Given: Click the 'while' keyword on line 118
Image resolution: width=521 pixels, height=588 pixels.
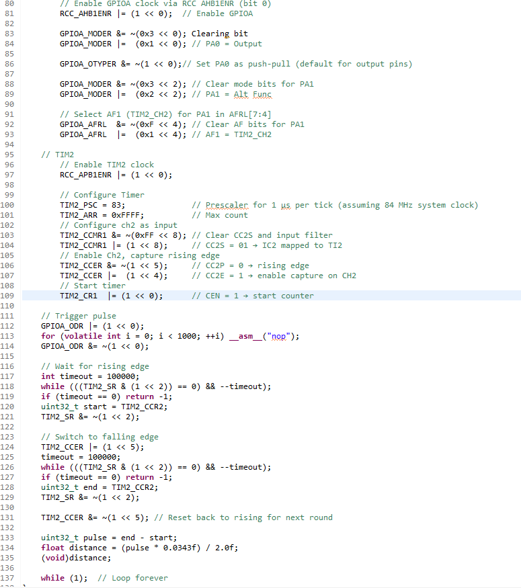Looking at the screenshot, I should [52, 386].
